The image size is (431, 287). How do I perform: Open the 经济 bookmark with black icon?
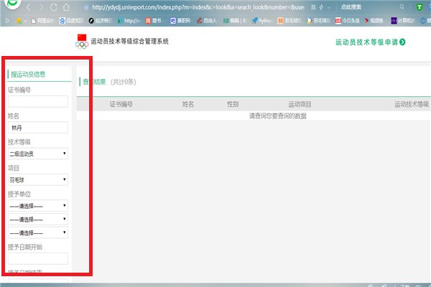coord(101,21)
